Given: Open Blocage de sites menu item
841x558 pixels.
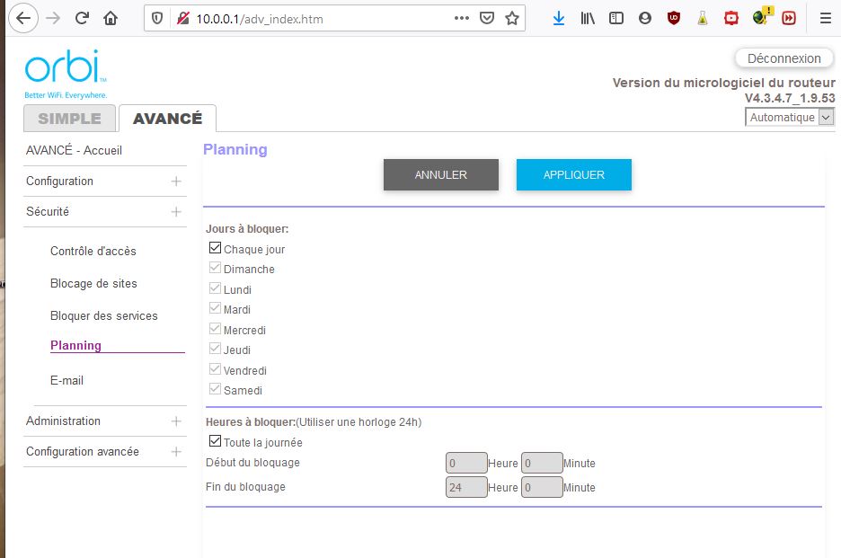Looking at the screenshot, I should click(x=93, y=284).
